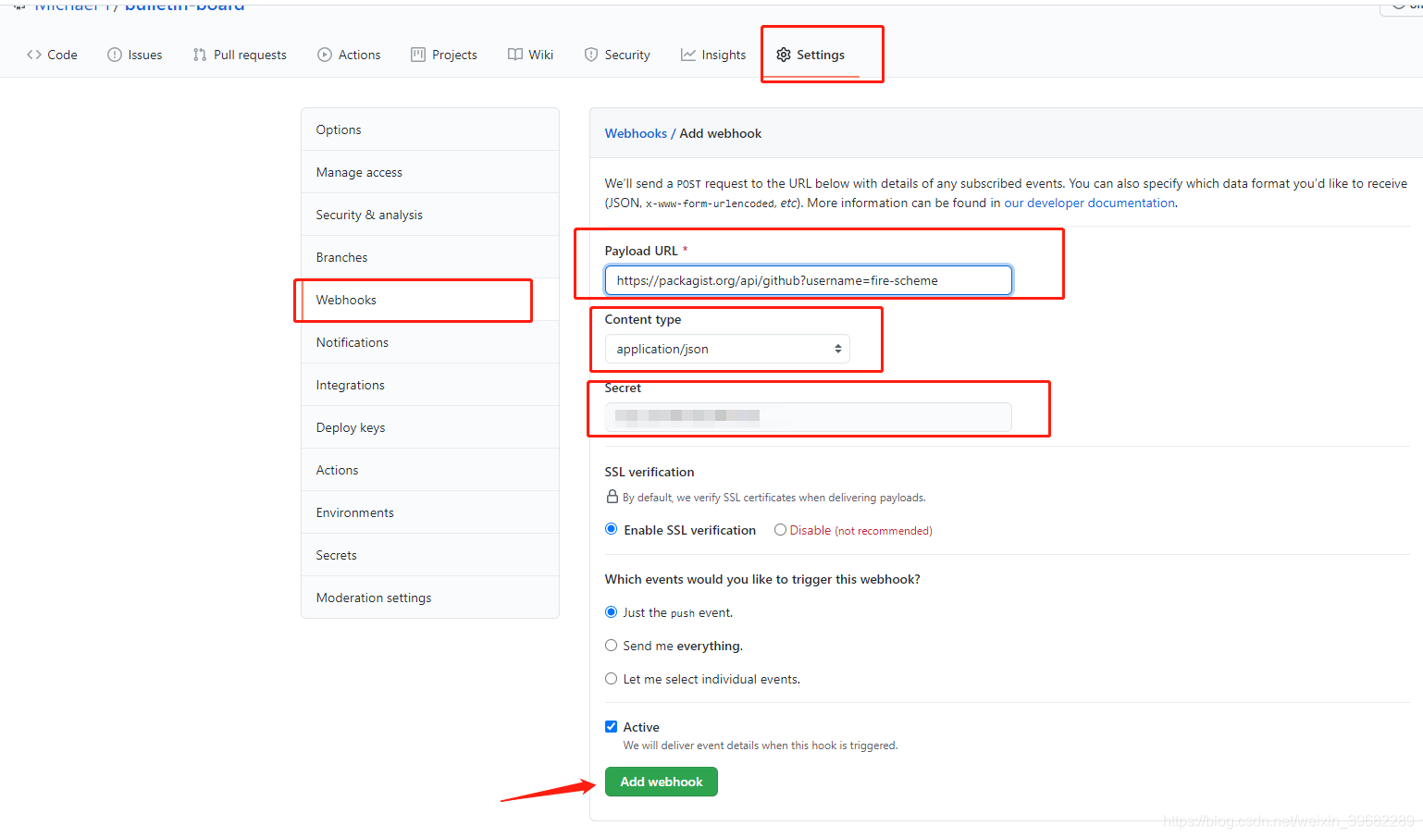
Task: Choose Send me everything option
Action: tap(612, 646)
